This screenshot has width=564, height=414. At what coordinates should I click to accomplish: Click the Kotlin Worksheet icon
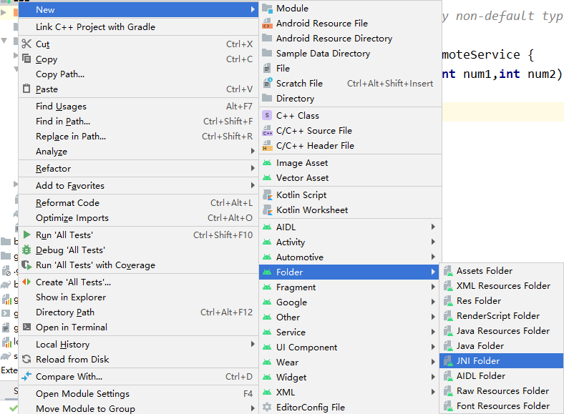[267, 210]
